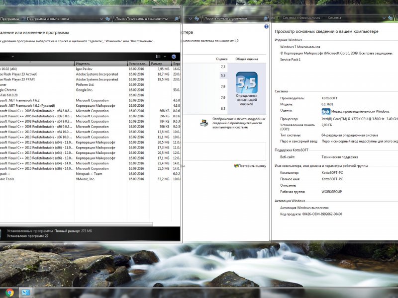The height and width of the screenshot is (298, 398).
Task: Open help in the performance rating window
Action: [x=266, y=26]
